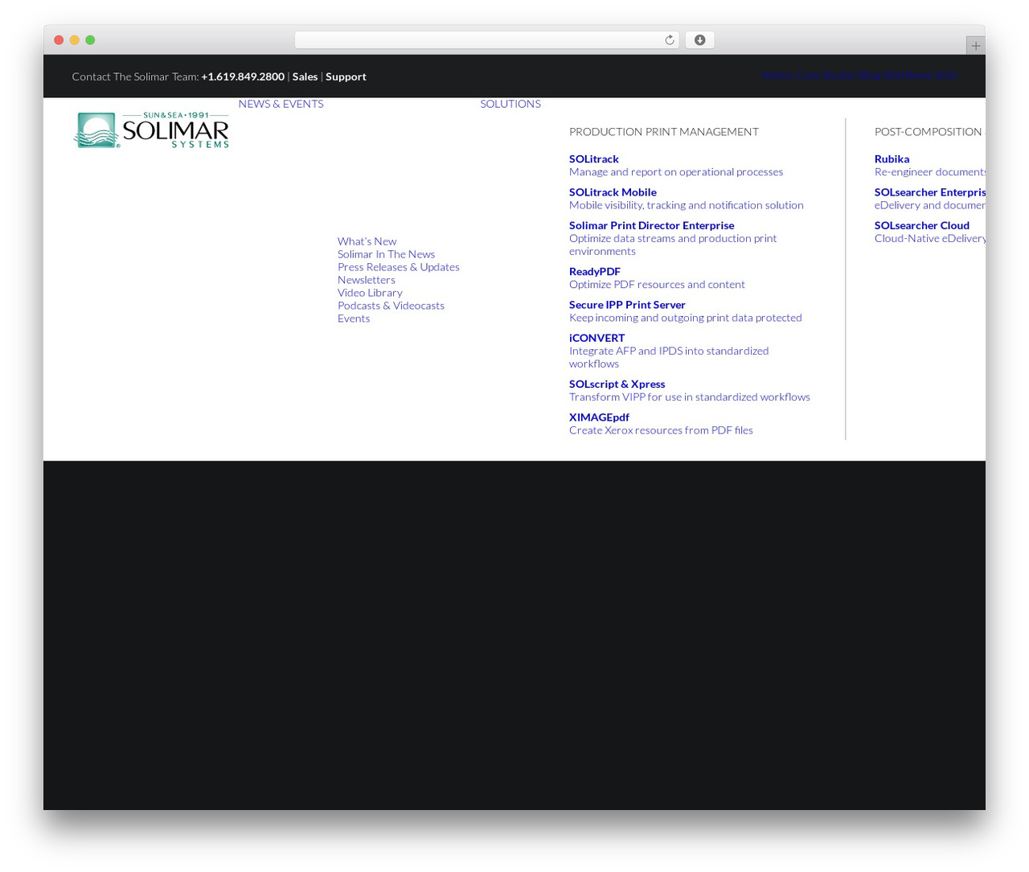Click the Solimar Systems logo
Image resolution: width=1029 pixels, height=872 pixels.
(x=151, y=130)
